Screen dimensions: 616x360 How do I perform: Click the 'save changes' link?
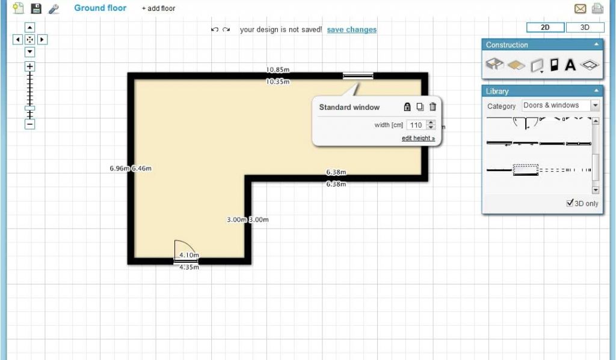point(352,29)
